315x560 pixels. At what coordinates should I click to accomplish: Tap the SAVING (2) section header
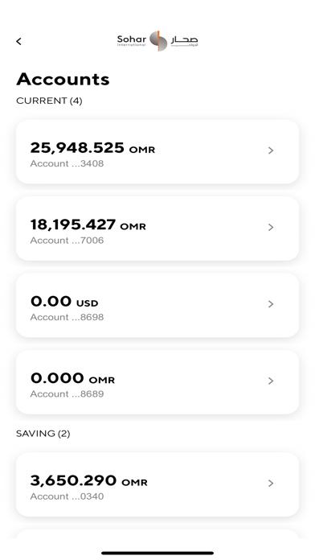pyautogui.click(x=43, y=434)
